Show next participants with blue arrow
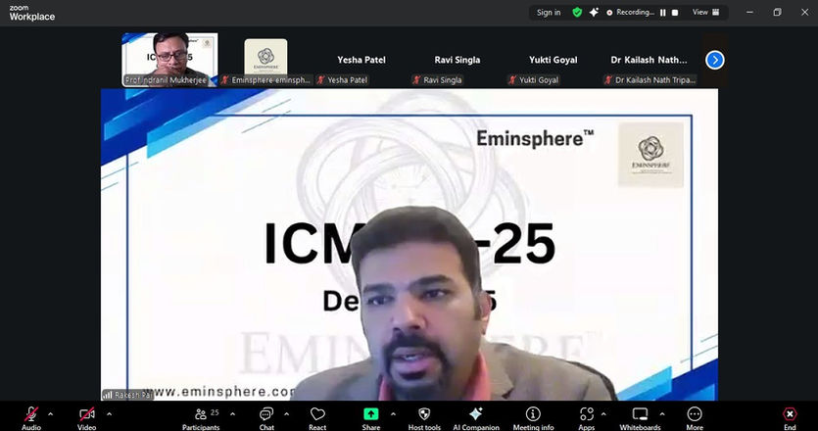Screen dimensions: 818x431 [715, 60]
